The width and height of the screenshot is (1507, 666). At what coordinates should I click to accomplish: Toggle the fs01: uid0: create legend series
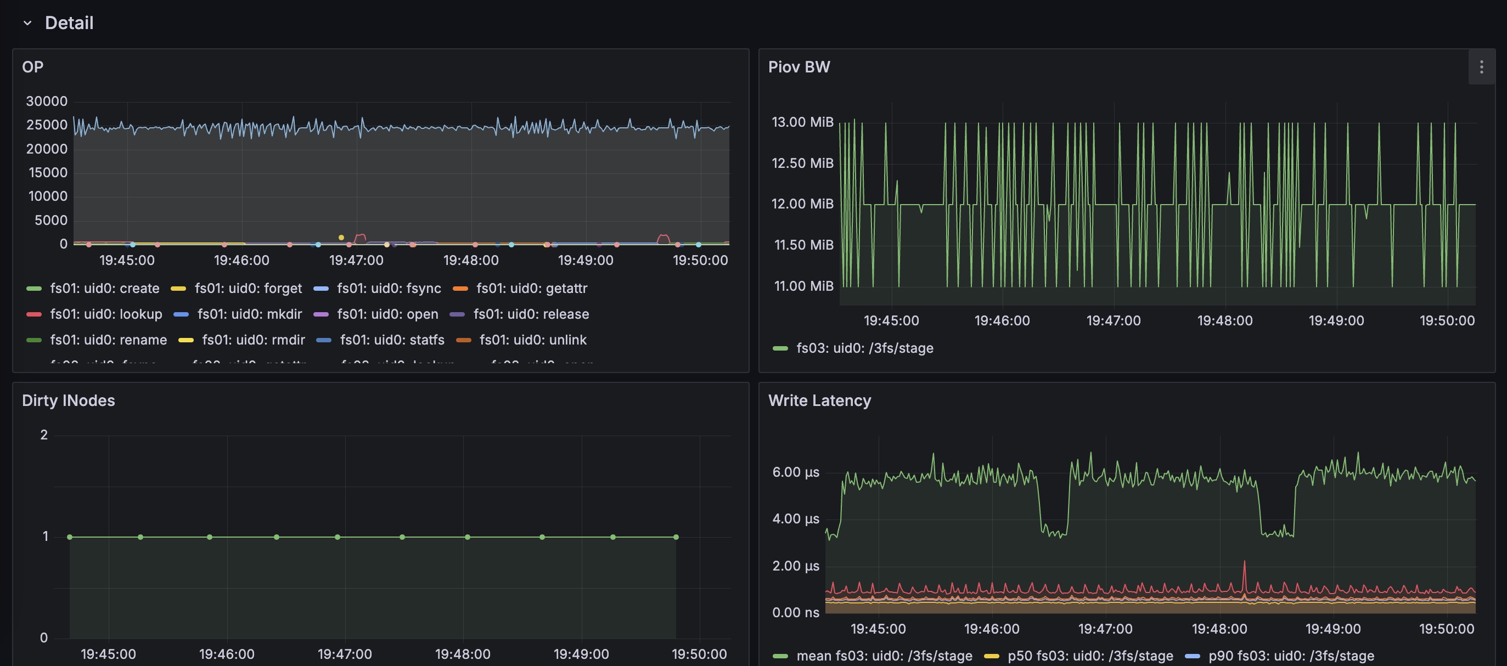[x=105, y=288]
